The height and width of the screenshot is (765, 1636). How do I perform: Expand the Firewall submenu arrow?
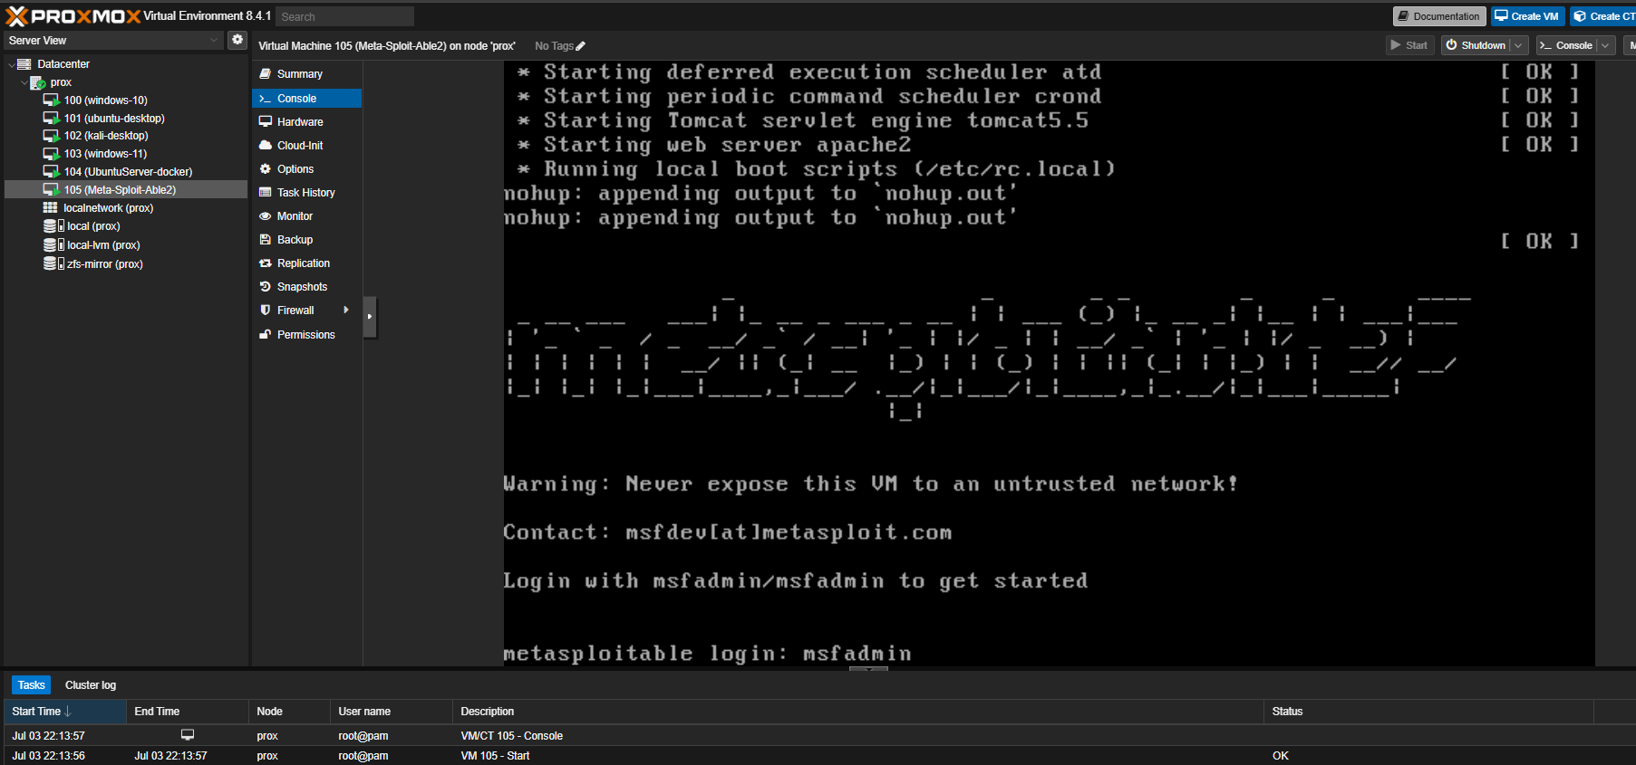[x=346, y=311]
